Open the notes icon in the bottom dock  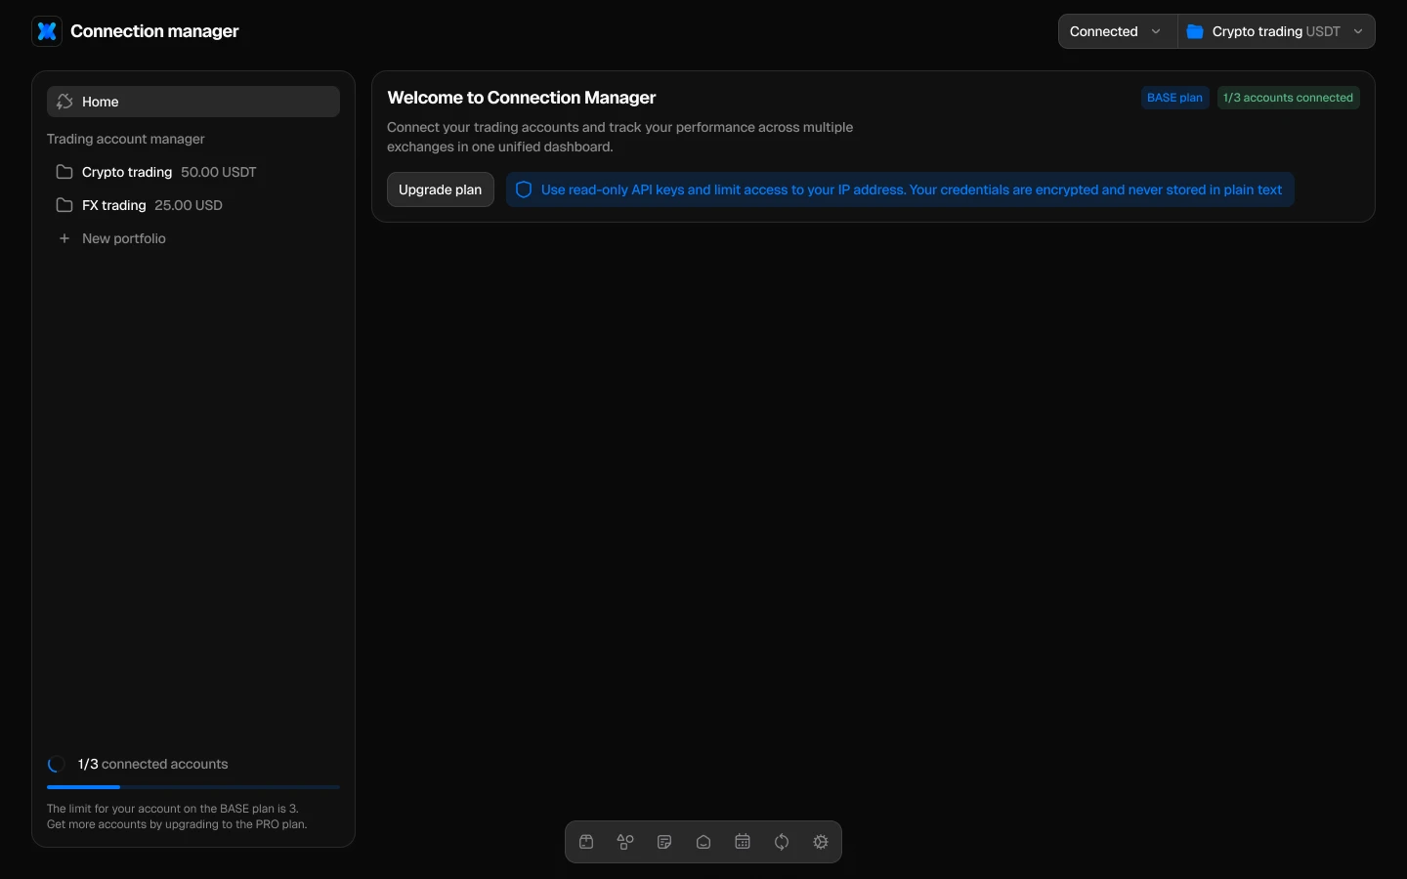click(664, 842)
